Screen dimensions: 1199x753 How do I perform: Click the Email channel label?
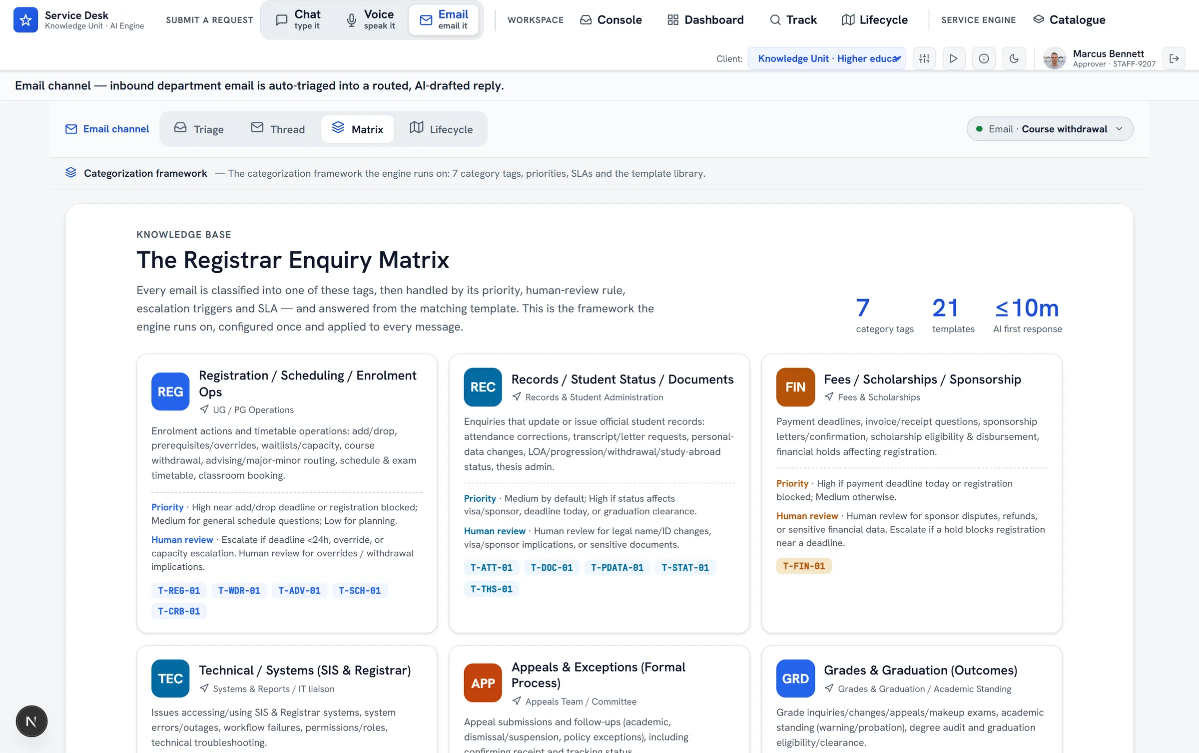107,129
